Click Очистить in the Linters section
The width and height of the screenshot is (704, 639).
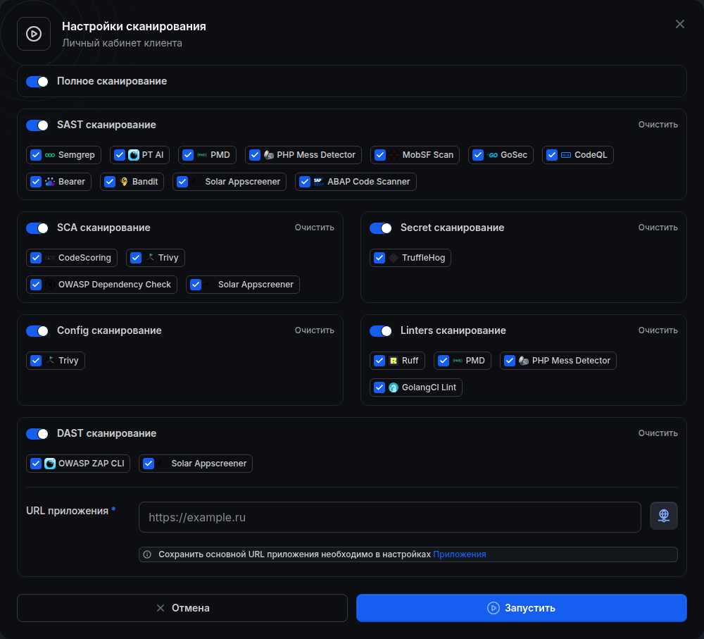click(x=658, y=330)
